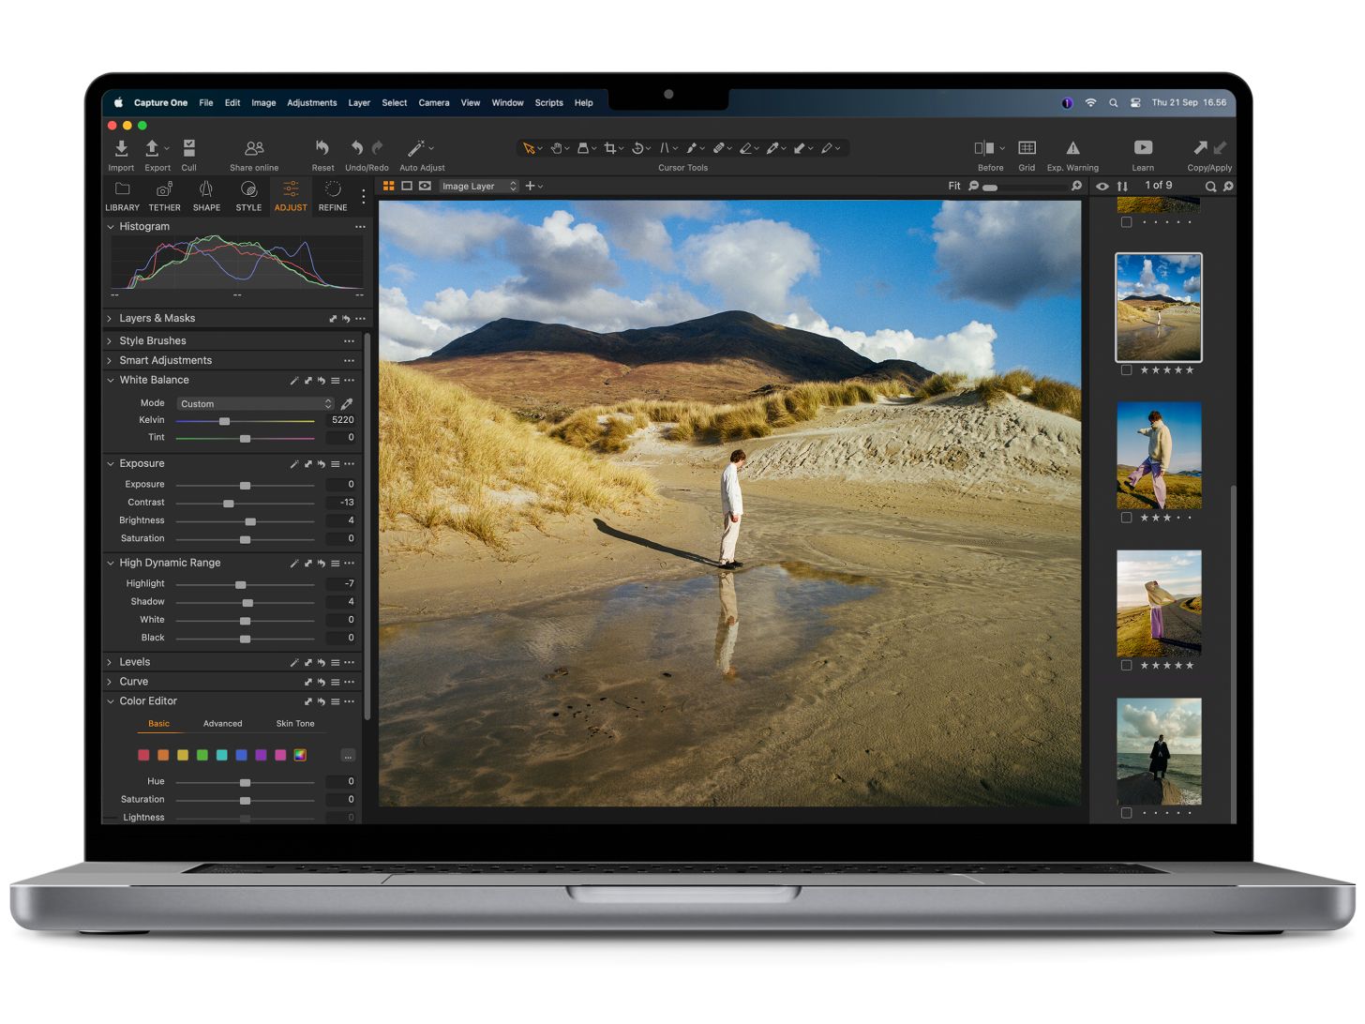
Task: Tick the checkbox under the selected beach thumbnail
Action: coord(1126,370)
